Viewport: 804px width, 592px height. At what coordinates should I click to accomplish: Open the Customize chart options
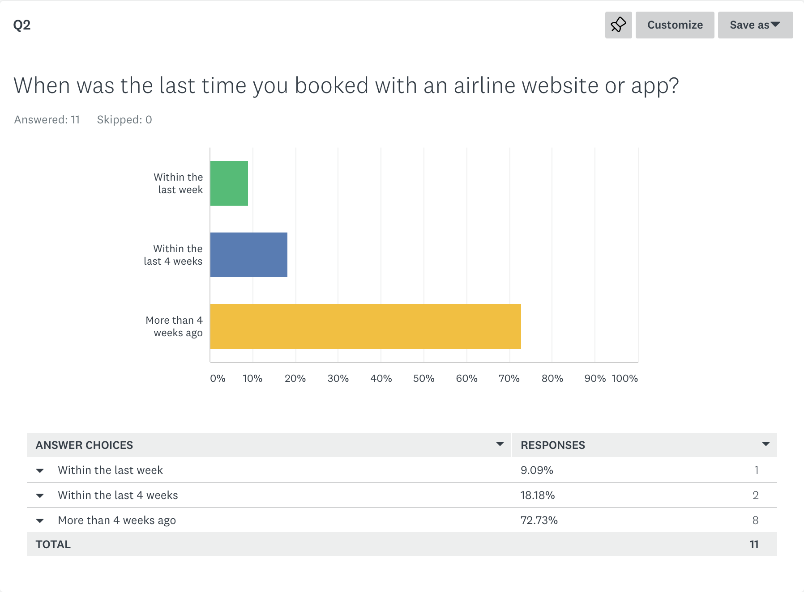675,25
